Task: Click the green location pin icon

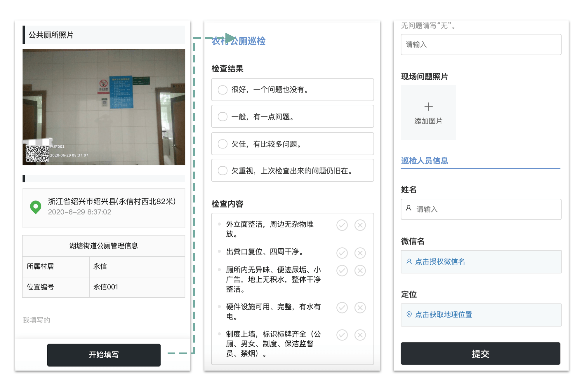Action: pos(36,207)
